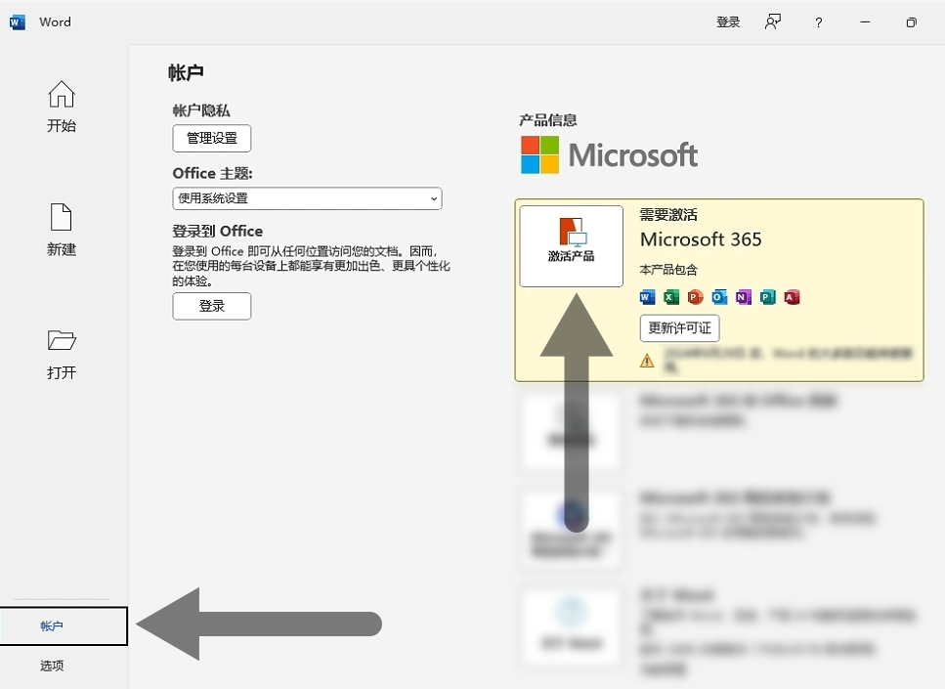Click the New document (新建) icon

point(62,217)
